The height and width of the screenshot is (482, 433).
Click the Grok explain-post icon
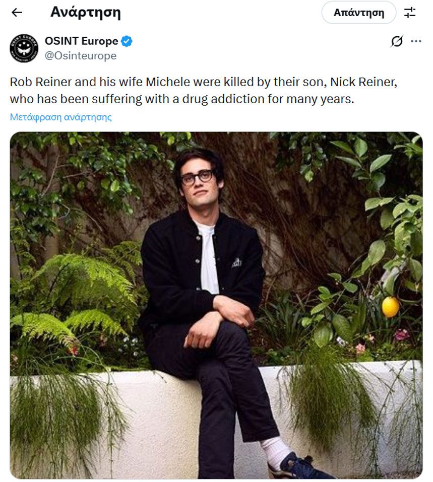pos(397,41)
